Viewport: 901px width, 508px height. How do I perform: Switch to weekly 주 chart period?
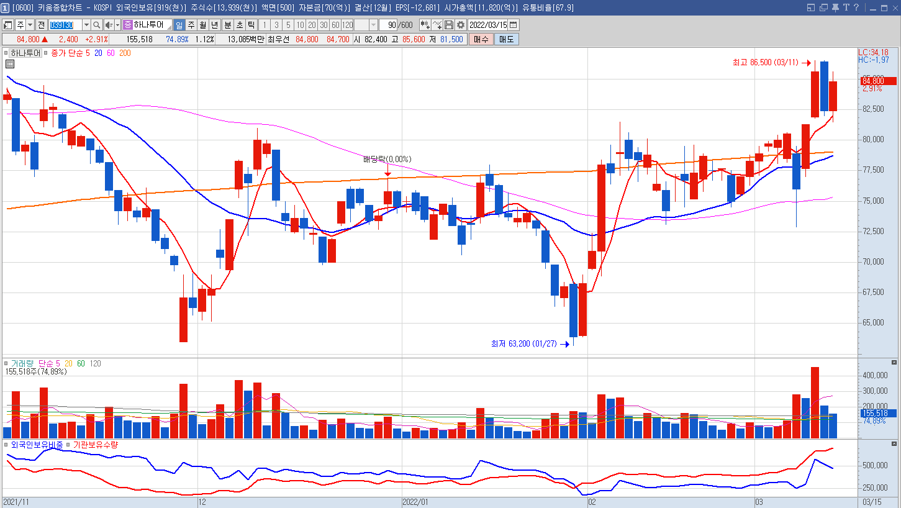191,25
